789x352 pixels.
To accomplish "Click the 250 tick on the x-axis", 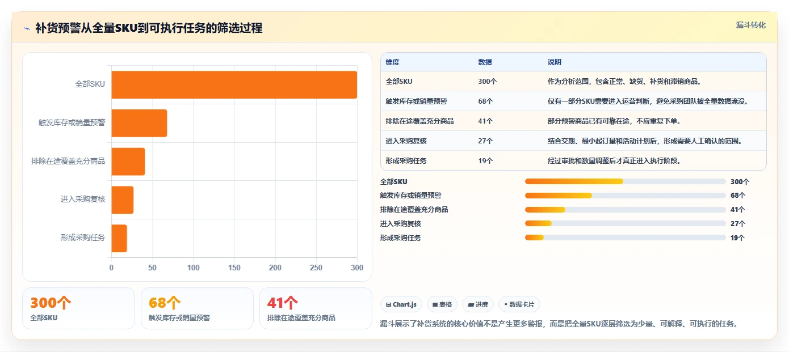I will coord(316,268).
